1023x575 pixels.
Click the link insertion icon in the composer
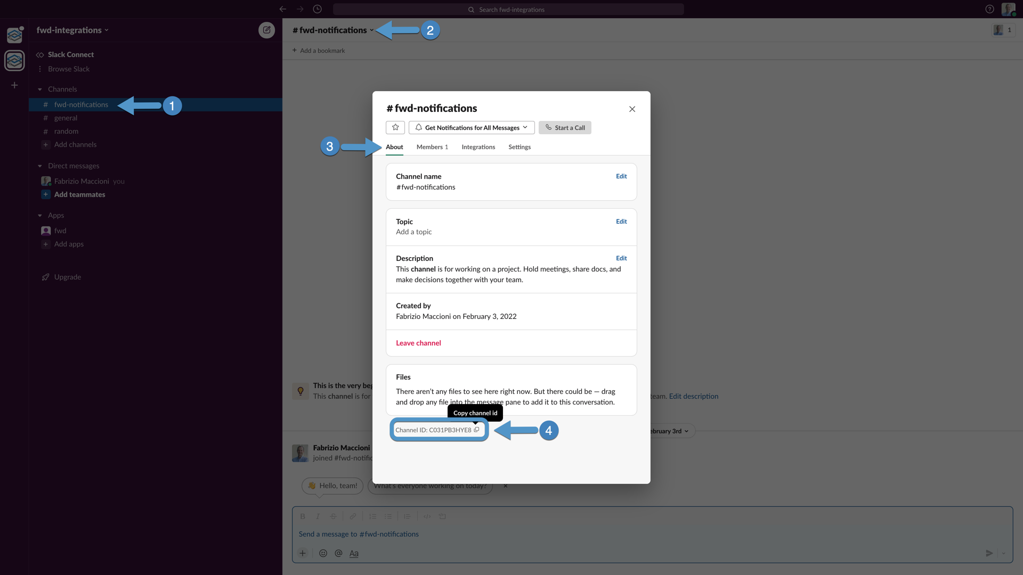tap(352, 516)
